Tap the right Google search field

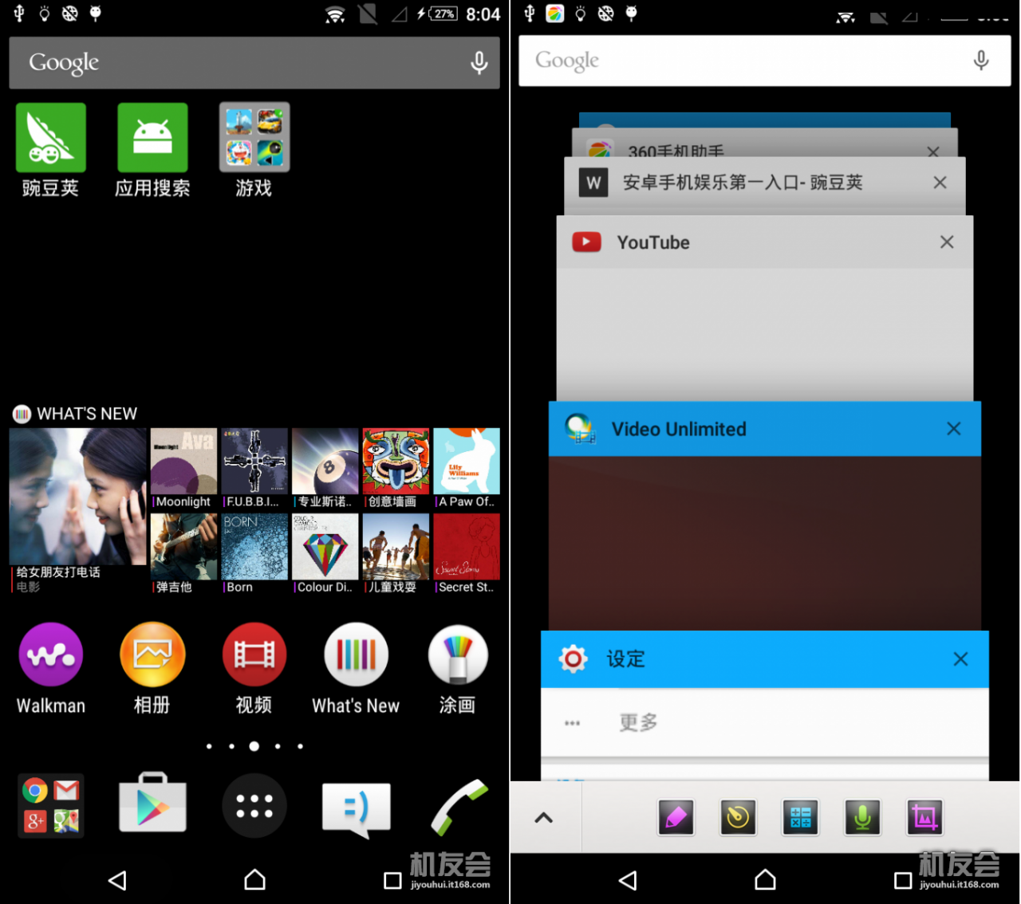[x=764, y=61]
